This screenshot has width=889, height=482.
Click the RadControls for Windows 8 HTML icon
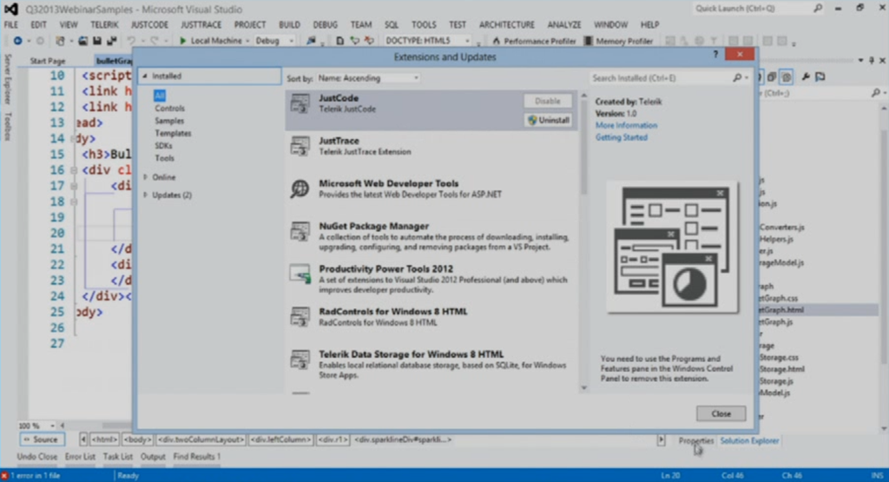[300, 316]
